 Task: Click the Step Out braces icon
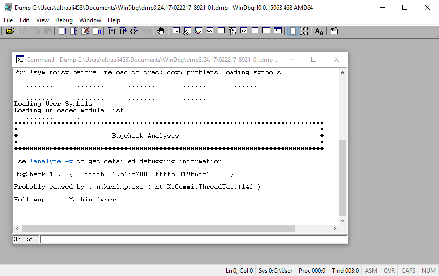[134, 31]
